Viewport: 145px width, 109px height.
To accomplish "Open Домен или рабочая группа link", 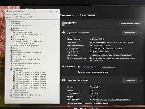I will (88, 67).
